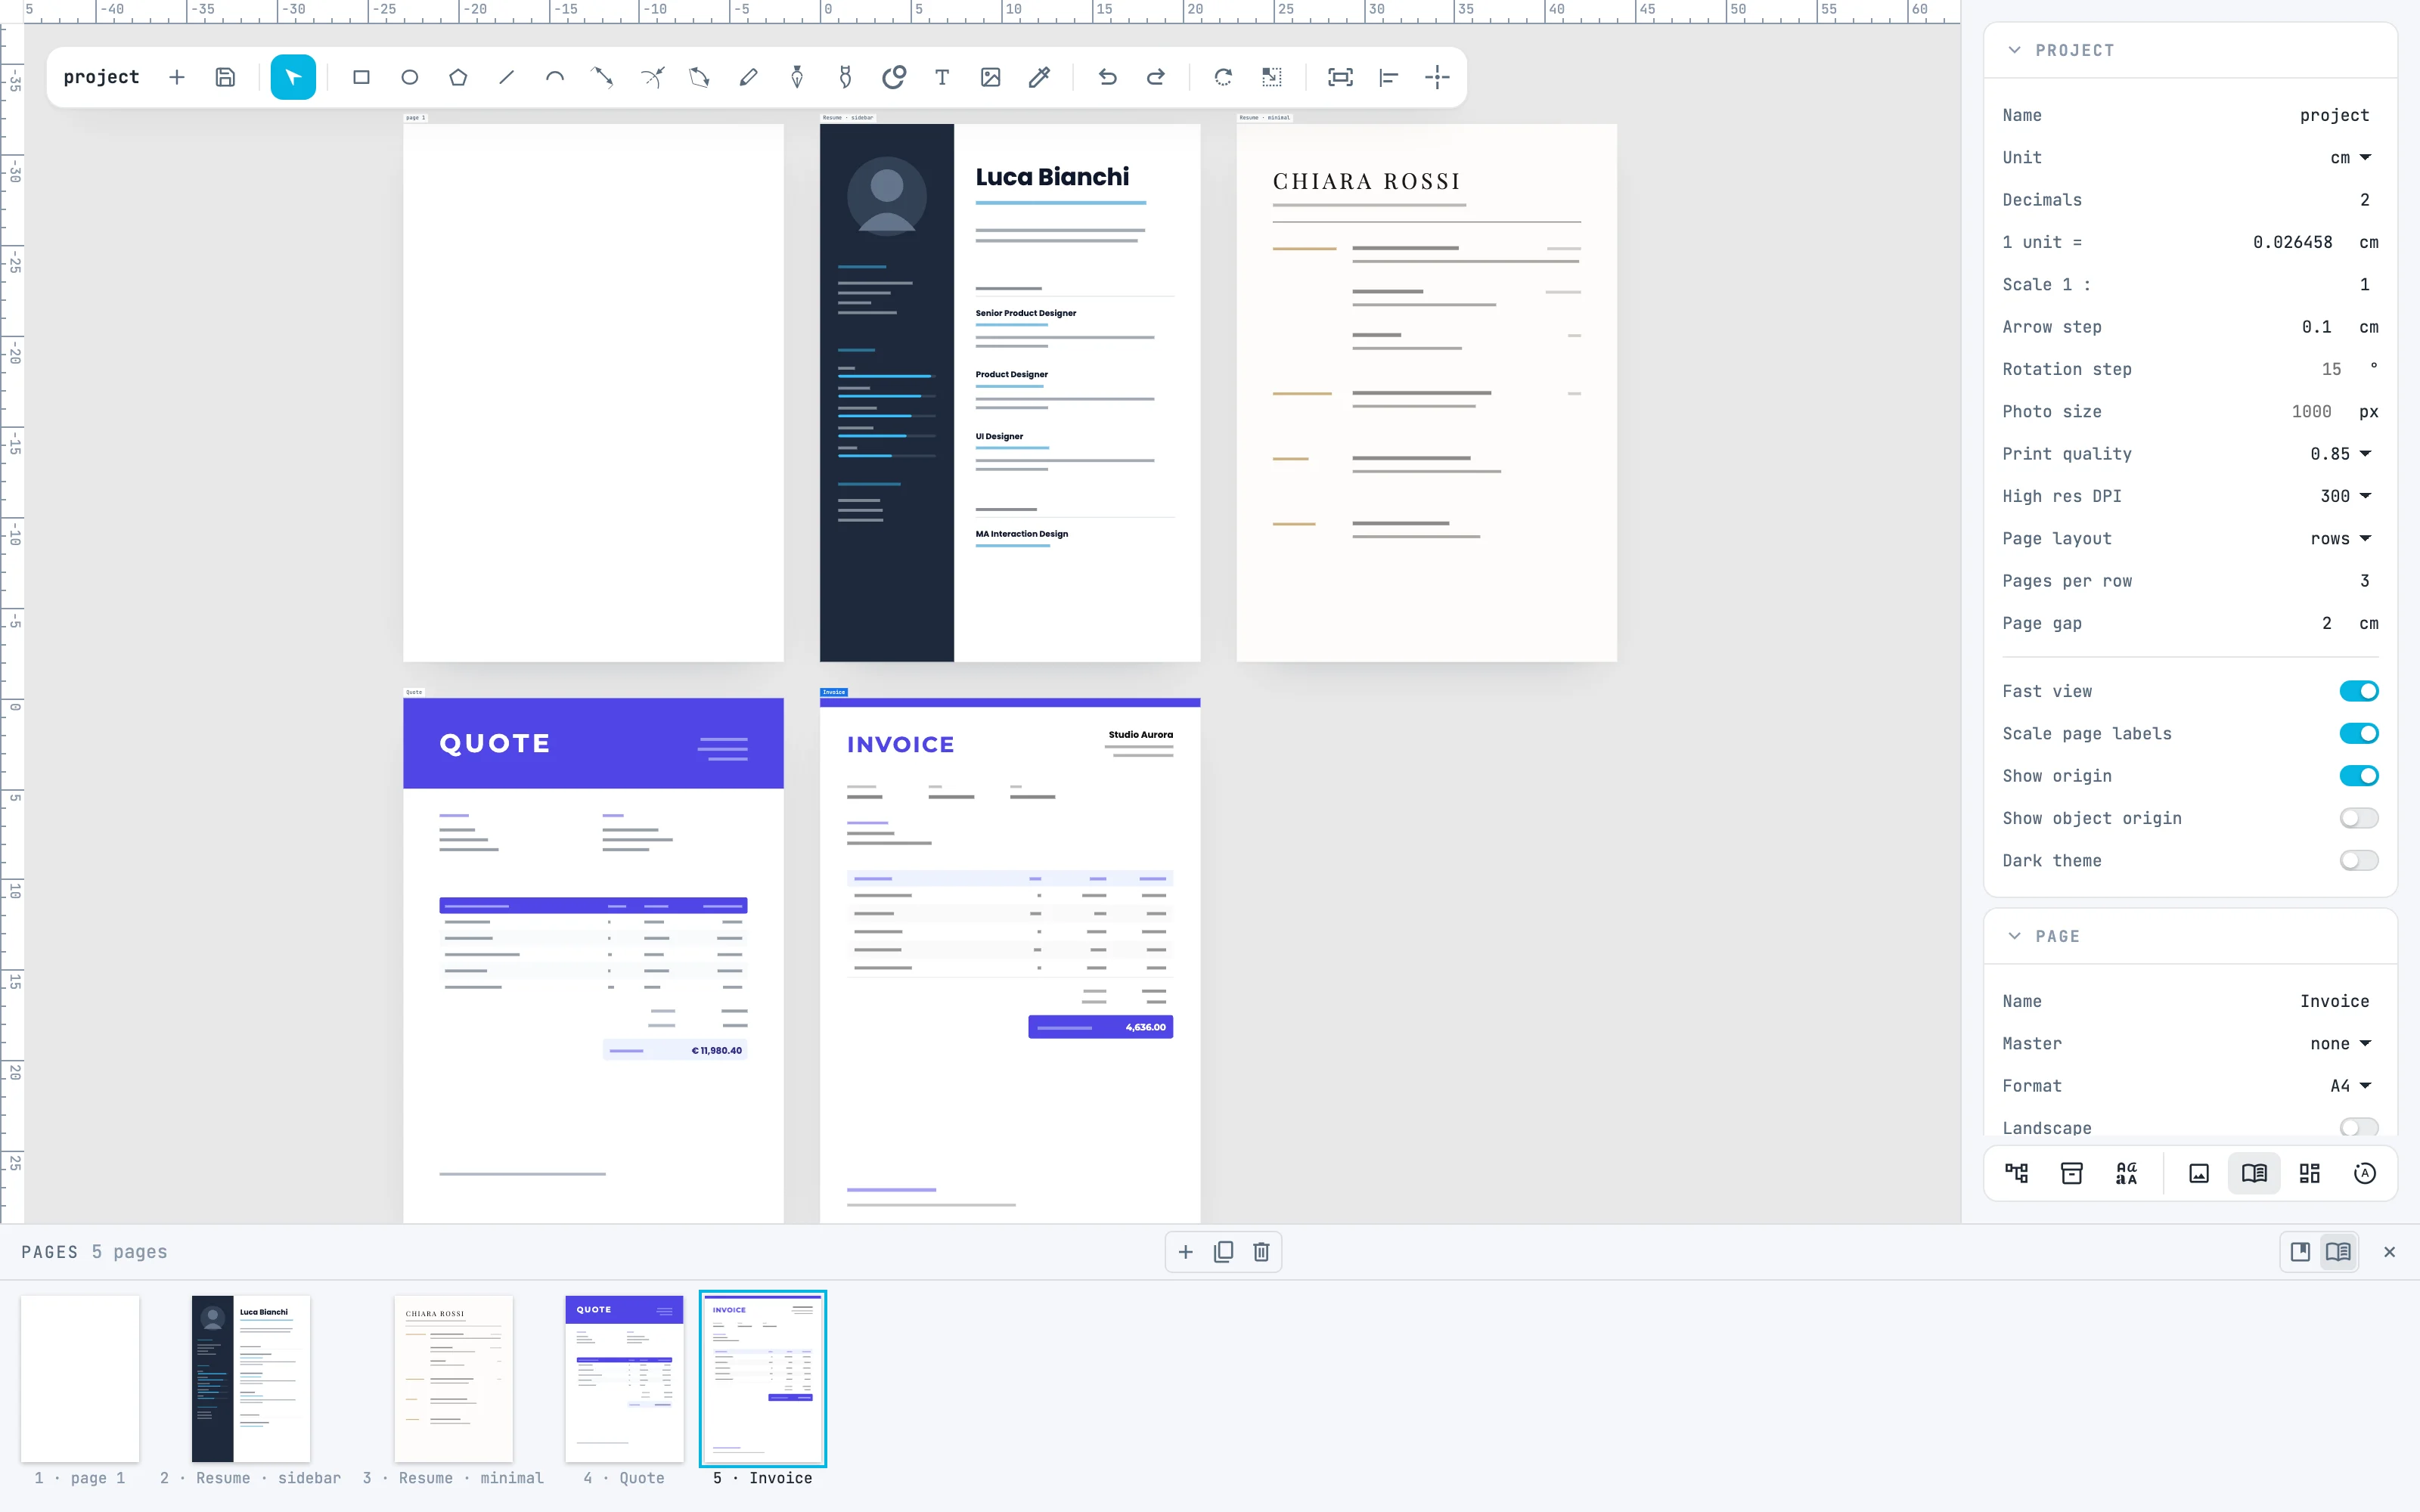
Task: Click the redo arrow icon
Action: pos(1156,77)
